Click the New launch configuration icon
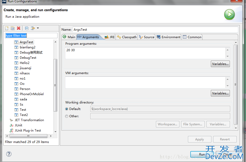246x162 pixels. point(7,28)
